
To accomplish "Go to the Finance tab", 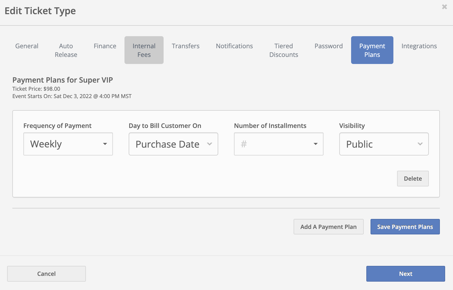I will pos(105,46).
